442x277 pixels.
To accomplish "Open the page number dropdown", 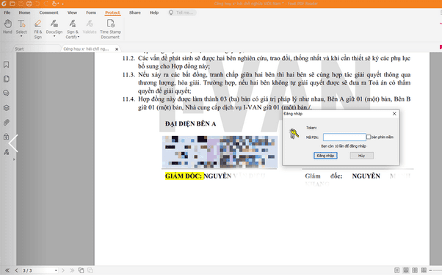I will click(x=56, y=270).
